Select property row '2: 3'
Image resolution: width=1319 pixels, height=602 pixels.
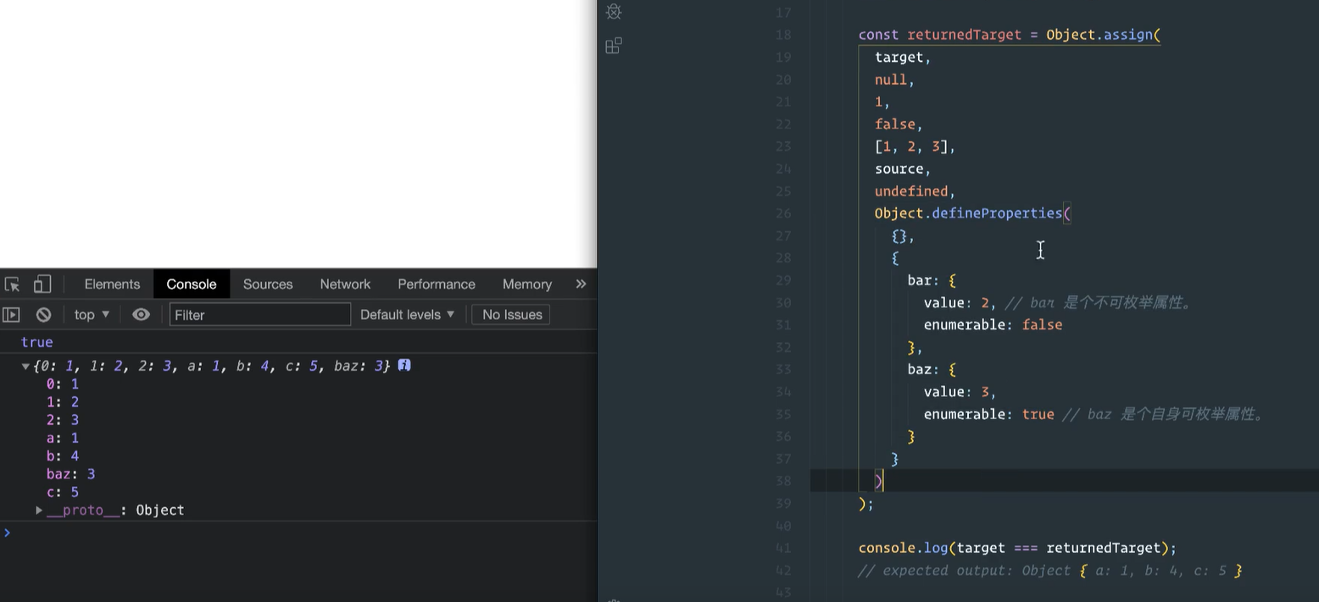point(63,420)
